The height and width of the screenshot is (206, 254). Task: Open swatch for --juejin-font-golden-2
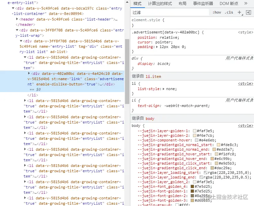[192, 196]
